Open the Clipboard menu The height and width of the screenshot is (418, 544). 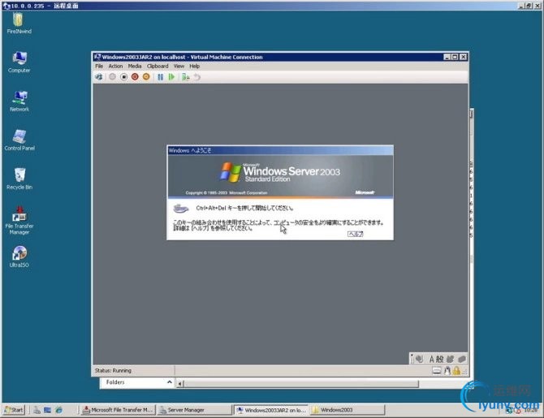click(158, 66)
